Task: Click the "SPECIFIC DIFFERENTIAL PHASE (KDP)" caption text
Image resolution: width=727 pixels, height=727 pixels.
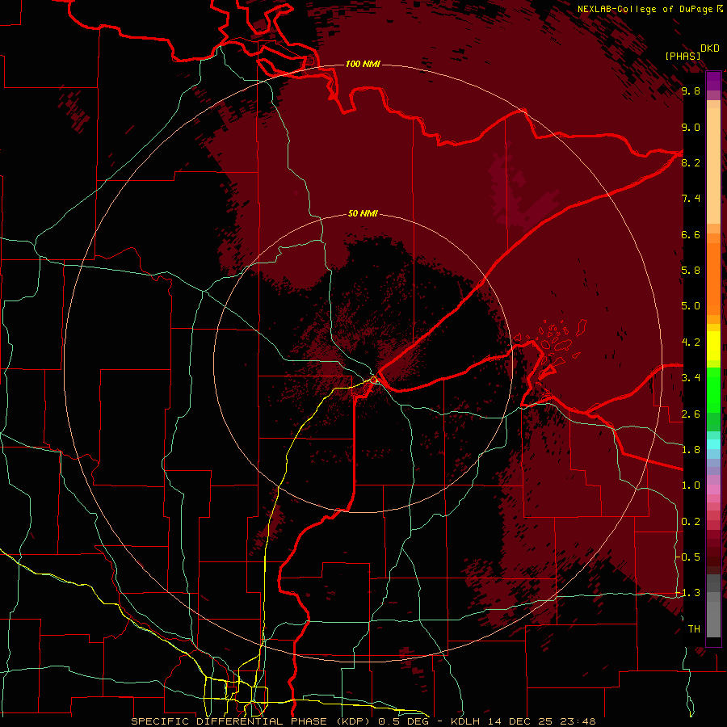Action: click(x=253, y=721)
